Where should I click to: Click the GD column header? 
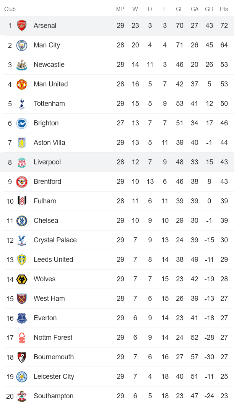click(x=209, y=9)
